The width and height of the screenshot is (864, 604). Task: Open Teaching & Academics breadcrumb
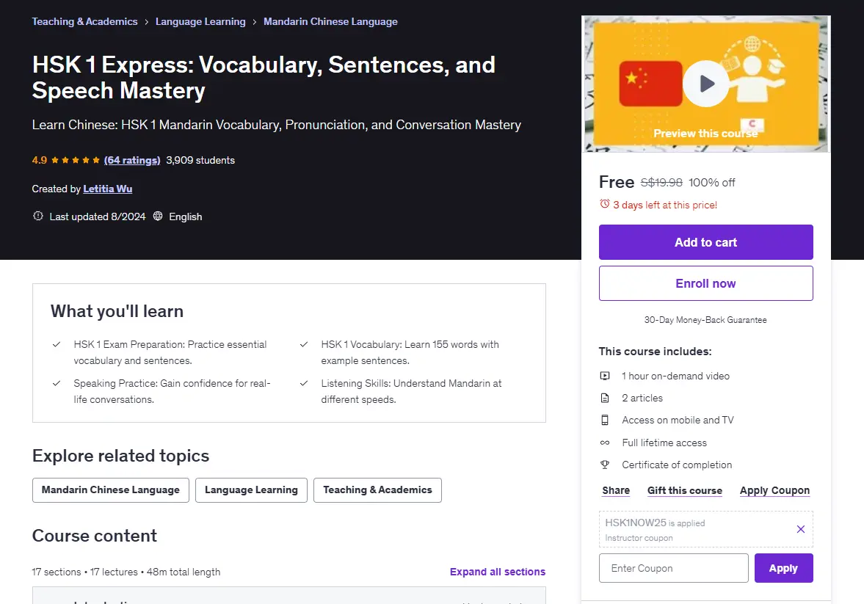[84, 21]
